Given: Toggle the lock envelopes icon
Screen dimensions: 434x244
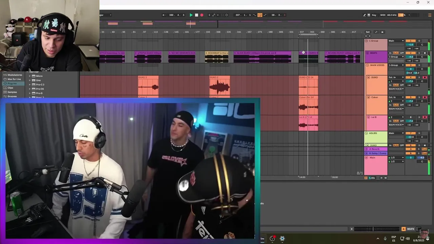Looking at the screenshot, I should [382, 32].
